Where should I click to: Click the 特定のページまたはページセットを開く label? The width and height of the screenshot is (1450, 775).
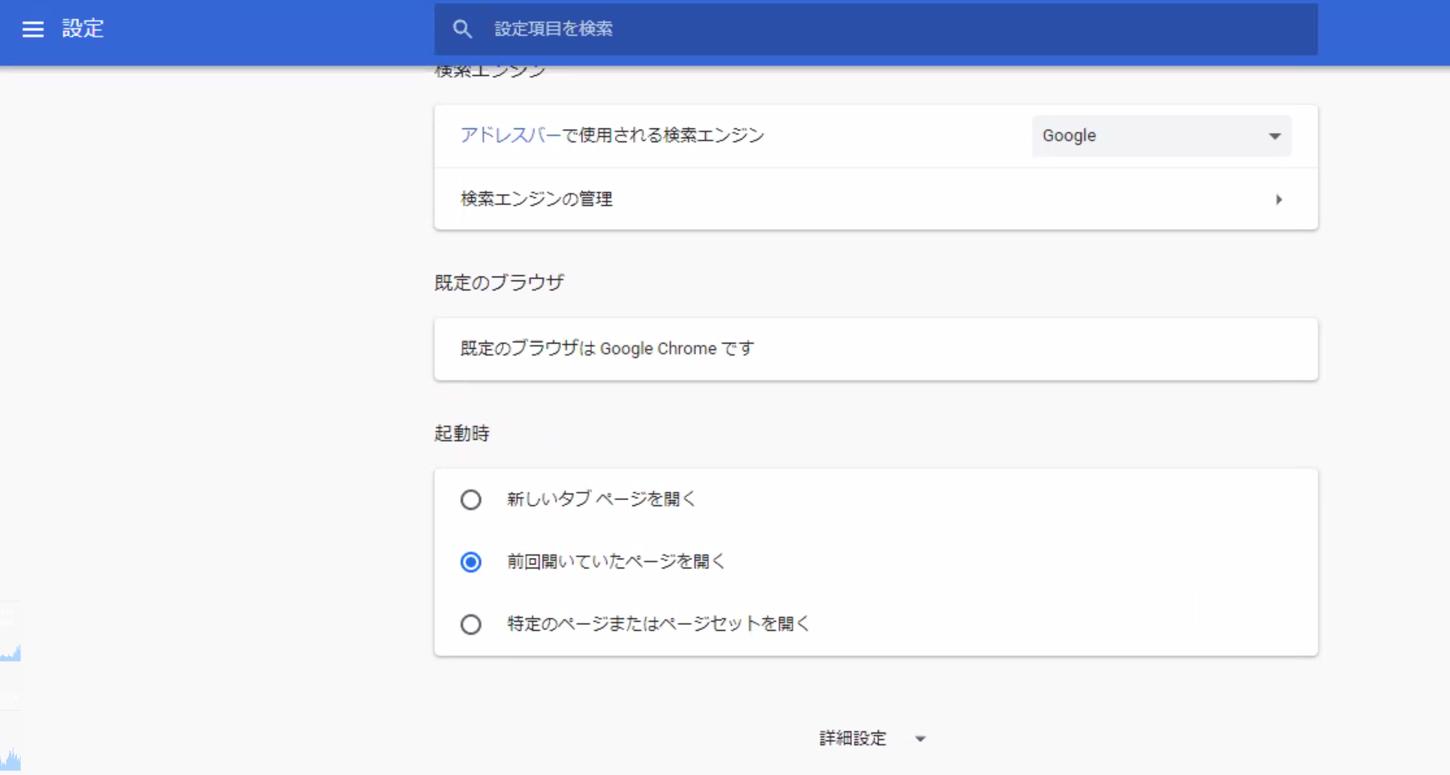(657, 623)
